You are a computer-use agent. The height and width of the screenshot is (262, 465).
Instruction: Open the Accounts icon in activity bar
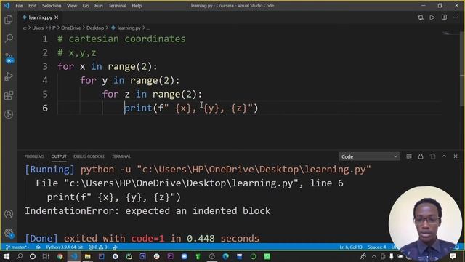point(9,214)
